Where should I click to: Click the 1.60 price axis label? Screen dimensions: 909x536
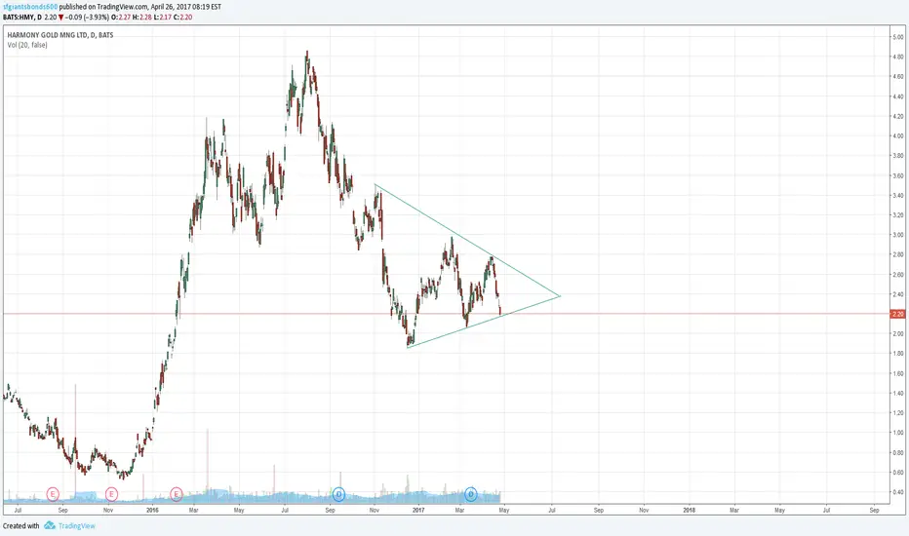[x=898, y=373]
